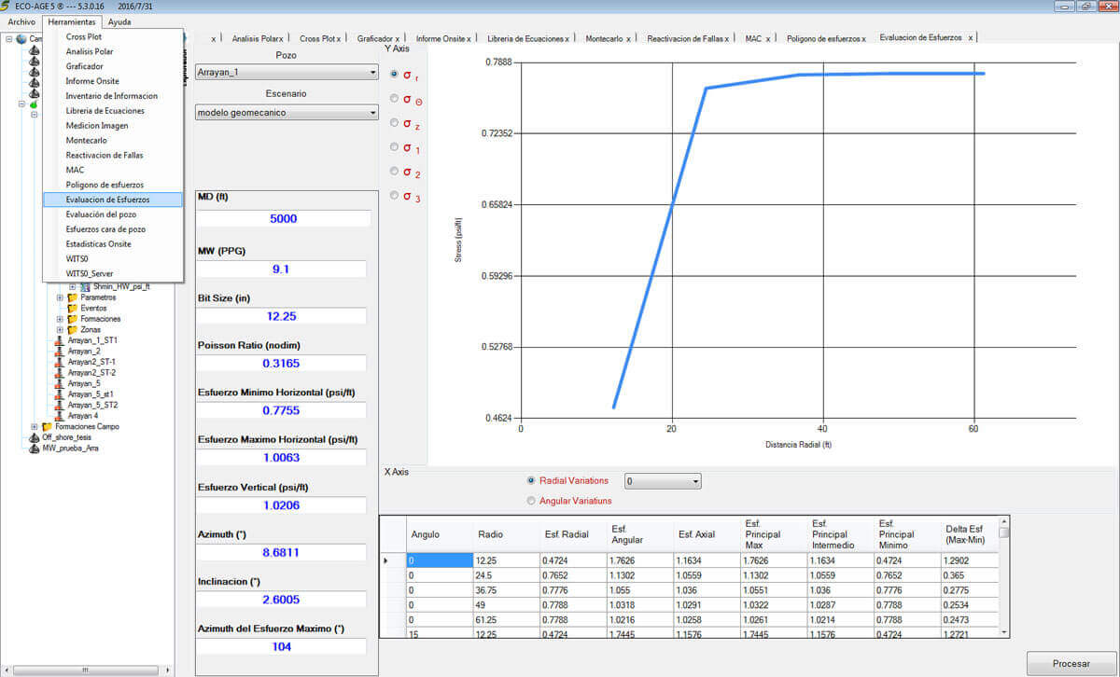Expand the Zonas tree node
Screen dimensions: 1120x677
60,330
